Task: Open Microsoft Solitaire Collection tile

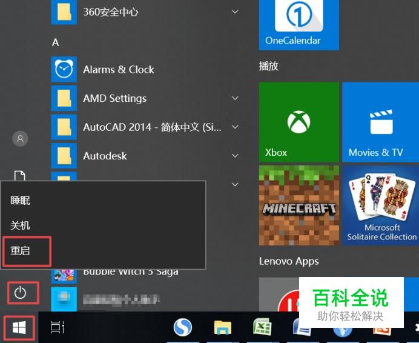Action: (380, 205)
